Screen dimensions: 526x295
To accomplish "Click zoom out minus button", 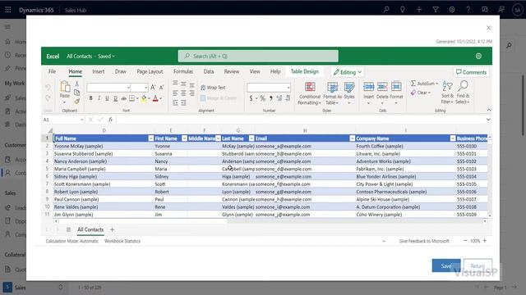I will tap(465, 241).
